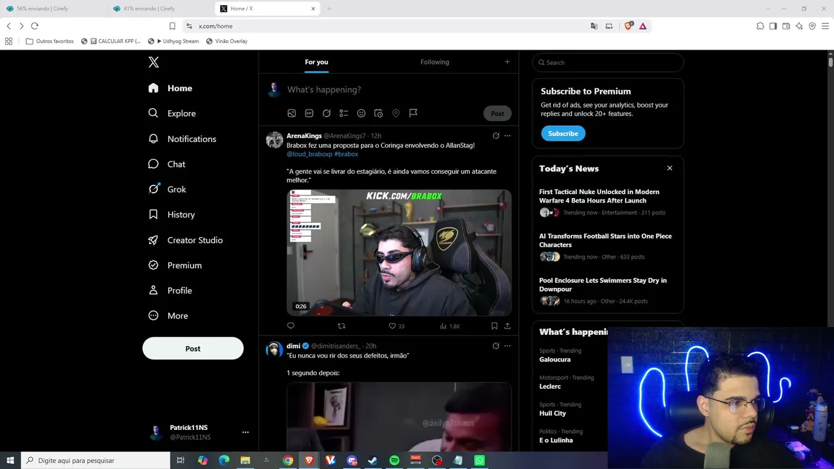The height and width of the screenshot is (469, 834).
Task: Open Chat in the sidebar
Action: (167, 164)
